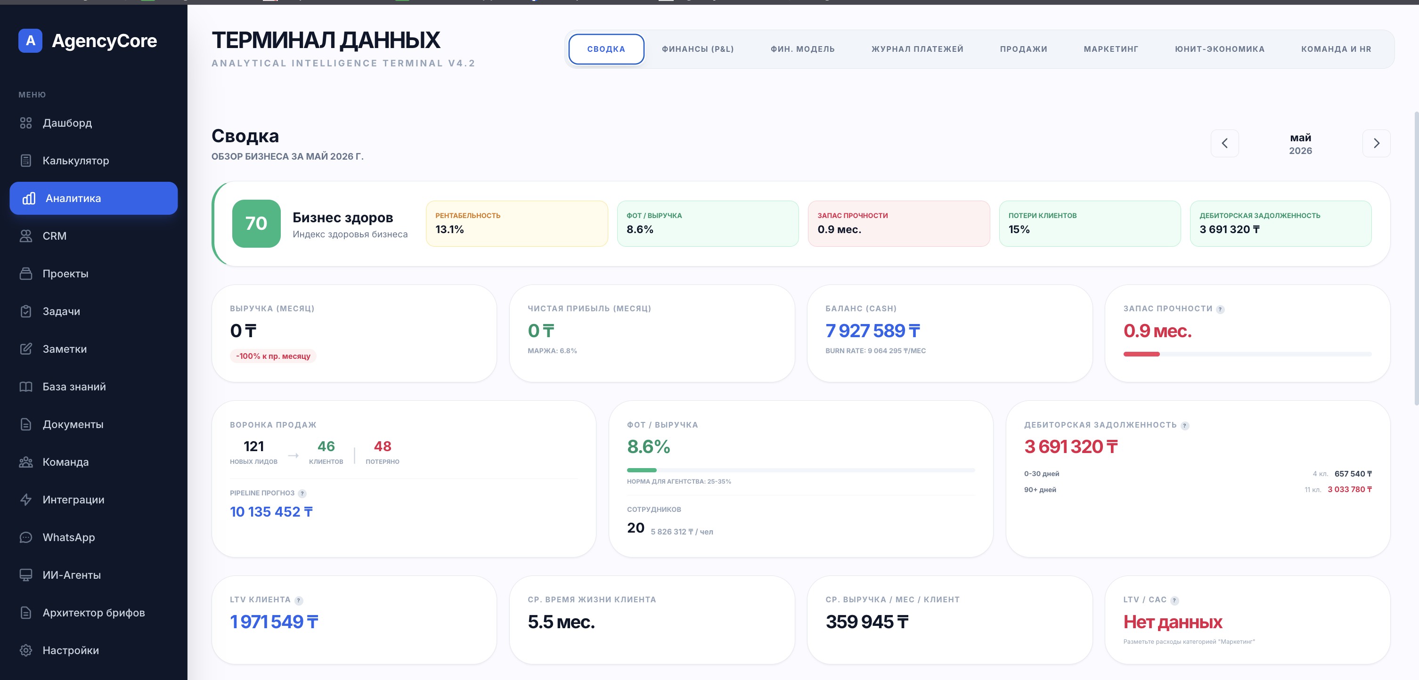Go to ИИ-Агенты section
The height and width of the screenshot is (680, 1419).
94,575
